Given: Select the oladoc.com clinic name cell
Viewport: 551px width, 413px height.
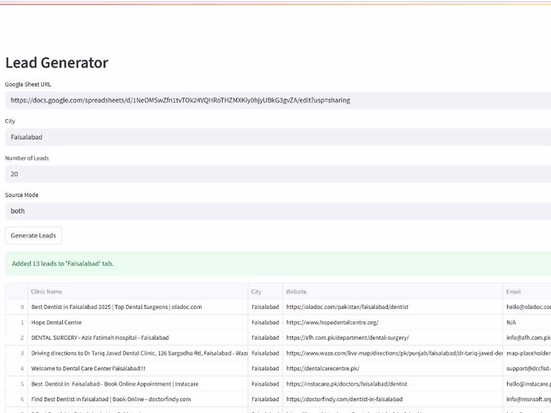Looking at the screenshot, I should [138, 307].
